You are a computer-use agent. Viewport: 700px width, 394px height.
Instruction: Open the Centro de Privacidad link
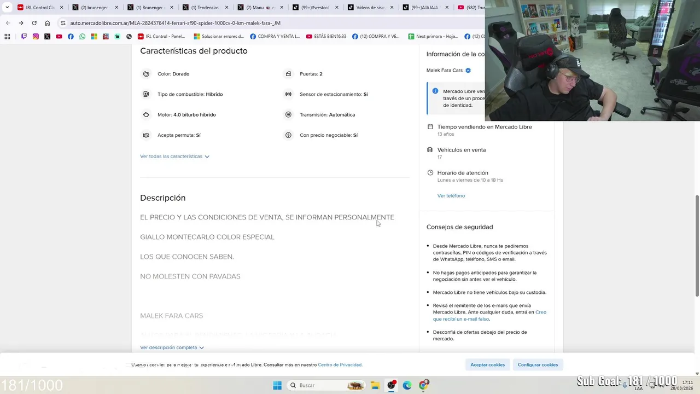tap(340, 364)
